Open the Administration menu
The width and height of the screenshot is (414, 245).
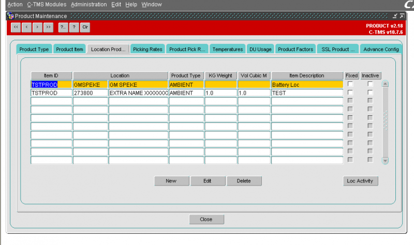(x=88, y=5)
